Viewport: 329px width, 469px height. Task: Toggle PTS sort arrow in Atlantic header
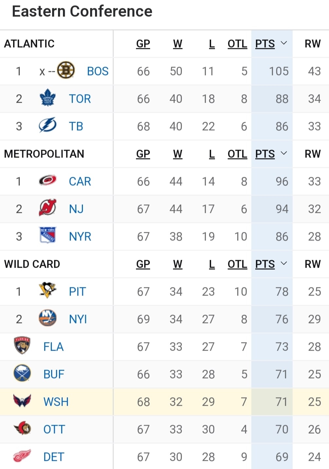pos(284,43)
